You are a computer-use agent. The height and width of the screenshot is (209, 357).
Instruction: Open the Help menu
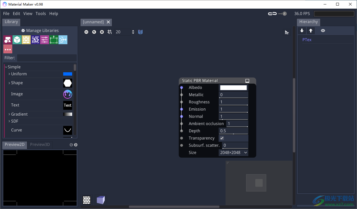[x=54, y=14]
